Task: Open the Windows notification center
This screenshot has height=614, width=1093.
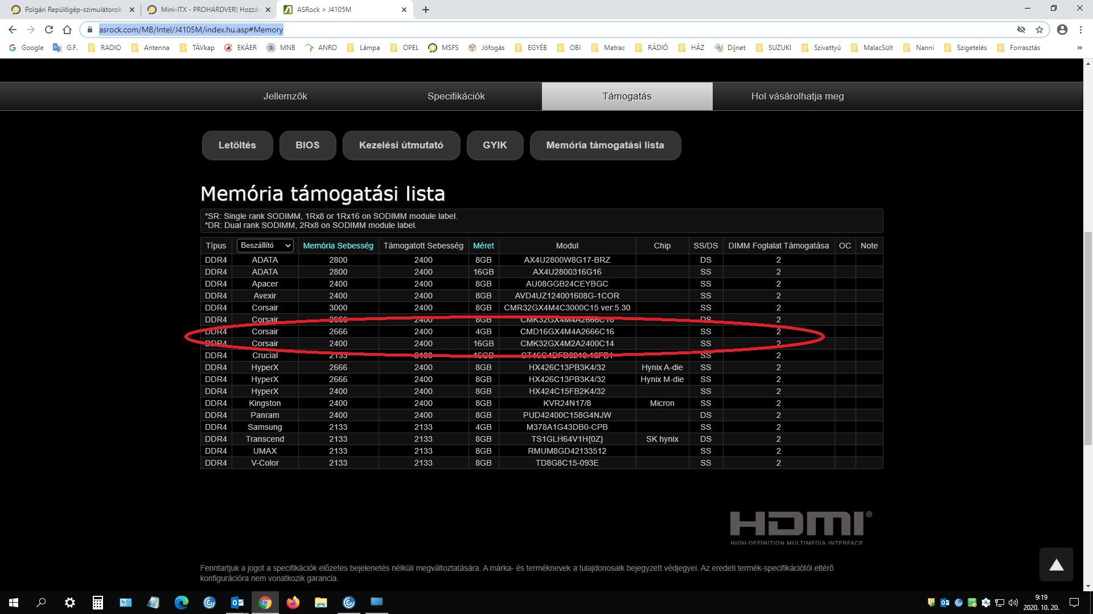Action: pos(1074,603)
